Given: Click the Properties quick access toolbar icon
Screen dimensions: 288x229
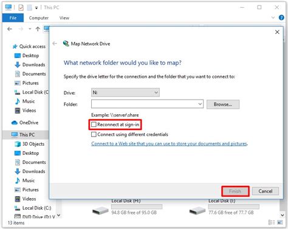Looking at the screenshot, I should coord(21,7).
